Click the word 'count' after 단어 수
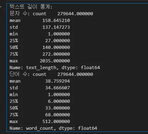Screen dimensions: 148x134 click(x=39, y=74)
